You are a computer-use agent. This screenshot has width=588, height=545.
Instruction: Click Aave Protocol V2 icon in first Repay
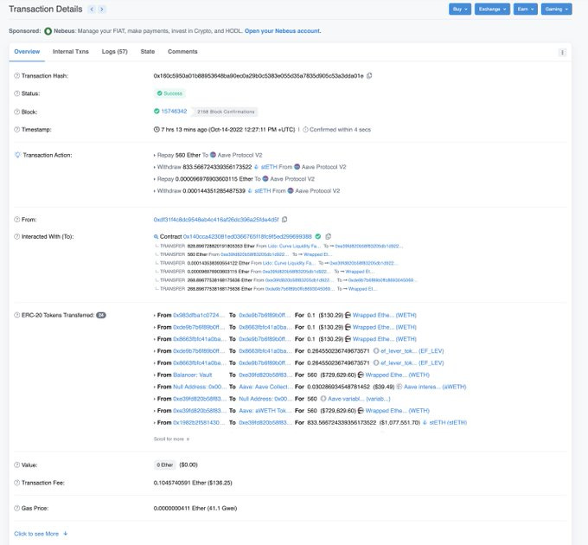(x=213, y=155)
